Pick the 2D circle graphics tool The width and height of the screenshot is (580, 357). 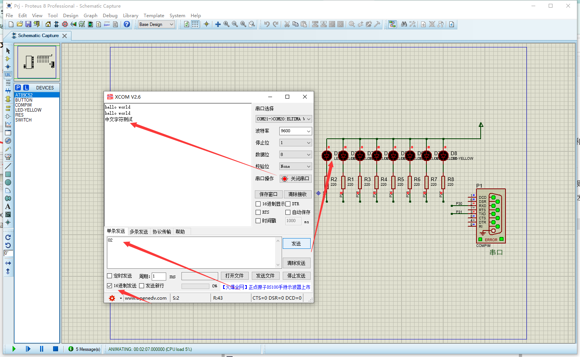click(x=8, y=182)
